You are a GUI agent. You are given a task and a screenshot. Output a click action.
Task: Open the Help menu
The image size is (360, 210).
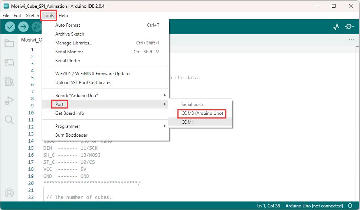(x=63, y=16)
